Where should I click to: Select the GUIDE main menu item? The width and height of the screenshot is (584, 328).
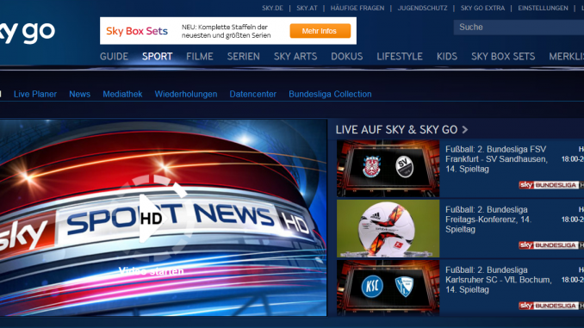pyautogui.click(x=114, y=56)
